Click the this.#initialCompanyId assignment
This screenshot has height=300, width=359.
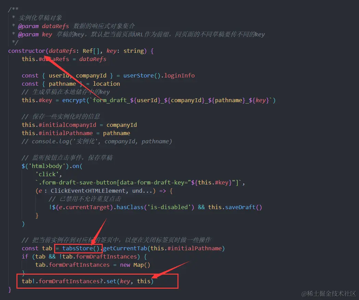(x=60, y=125)
